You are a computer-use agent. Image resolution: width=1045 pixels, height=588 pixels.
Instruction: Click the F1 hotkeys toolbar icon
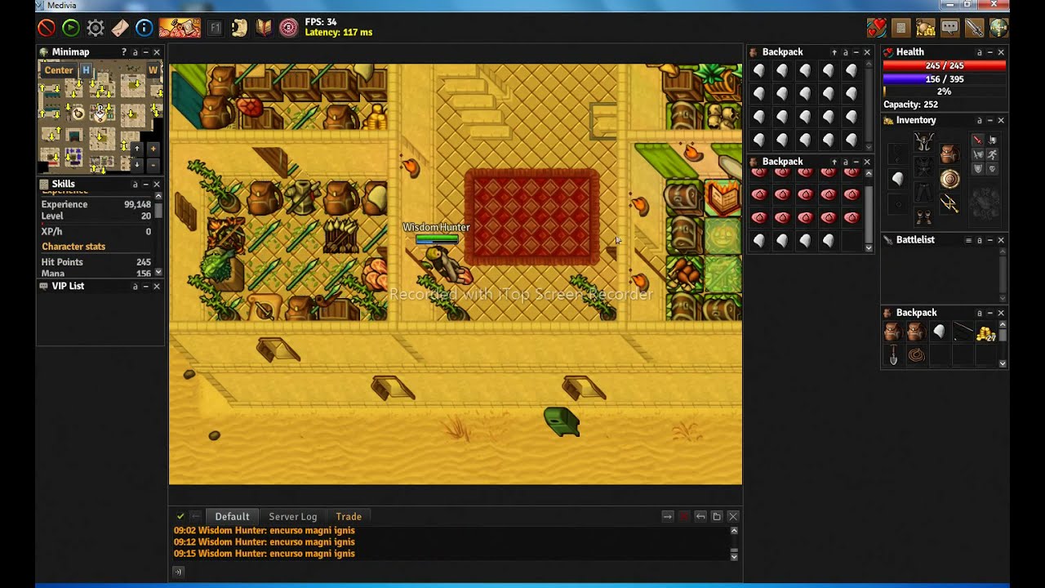coord(216,29)
